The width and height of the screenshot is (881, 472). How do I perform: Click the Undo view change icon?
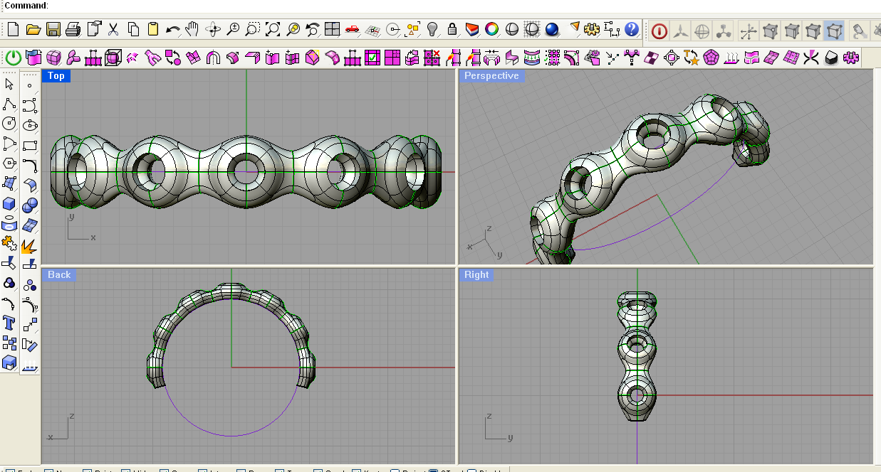(x=312, y=29)
